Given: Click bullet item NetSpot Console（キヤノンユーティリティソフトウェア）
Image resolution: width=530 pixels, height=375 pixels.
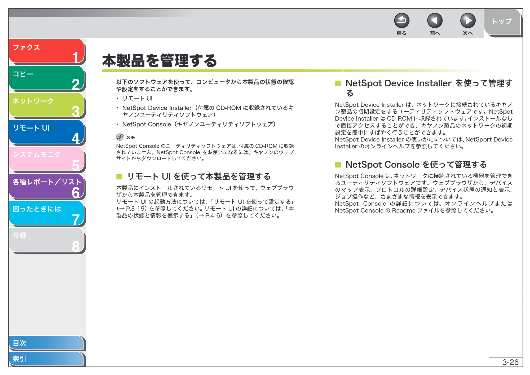Looking at the screenshot, I should pyautogui.click(x=199, y=124).
